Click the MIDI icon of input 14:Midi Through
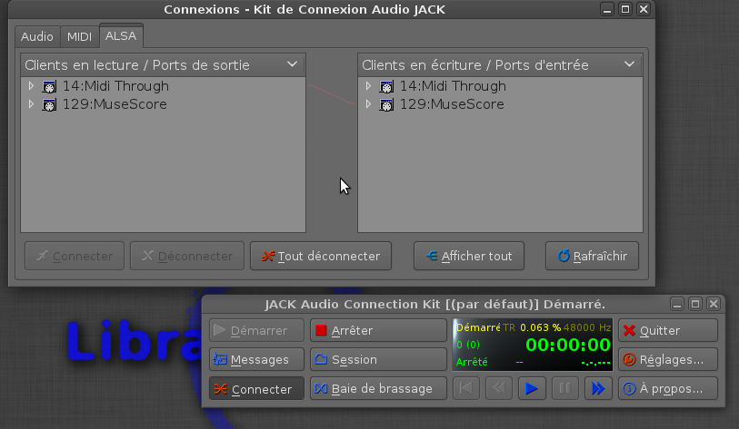Screen dimensions: 739x429 [386, 86]
